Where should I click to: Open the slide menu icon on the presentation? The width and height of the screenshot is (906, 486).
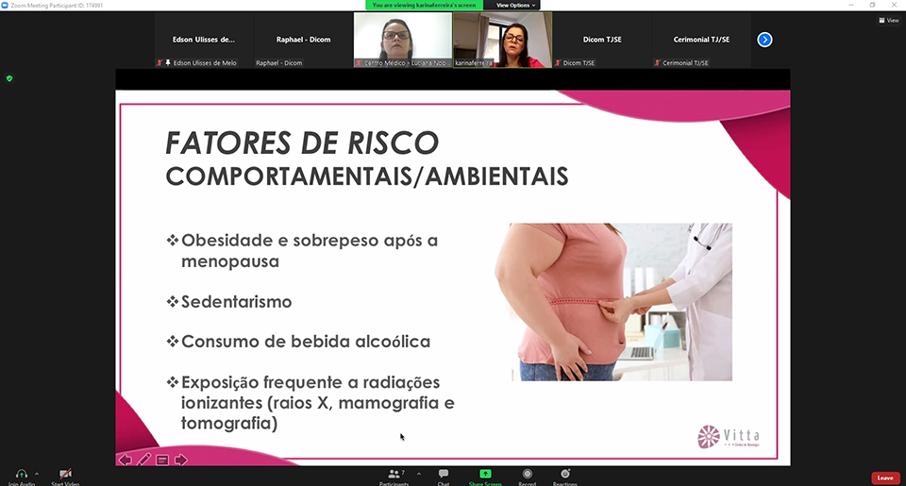click(x=162, y=460)
